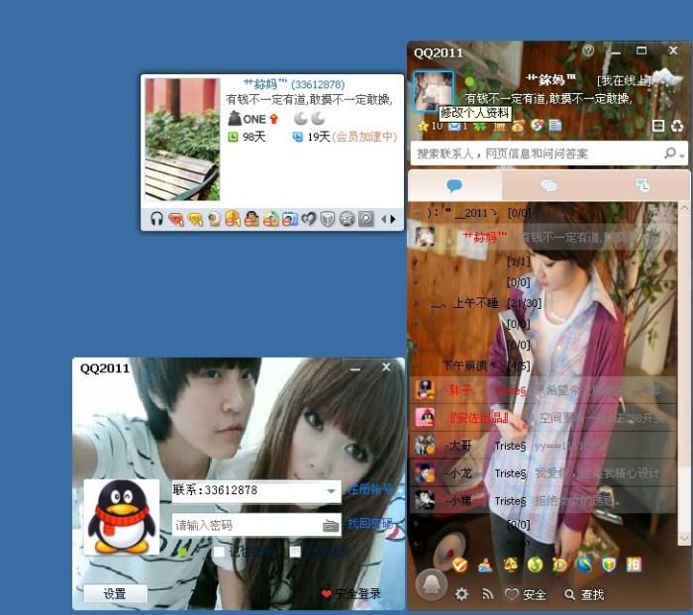The height and width of the screenshot is (615, 693).
Task: Collapse the _2011 [0/0] group
Action: [x=471, y=213]
